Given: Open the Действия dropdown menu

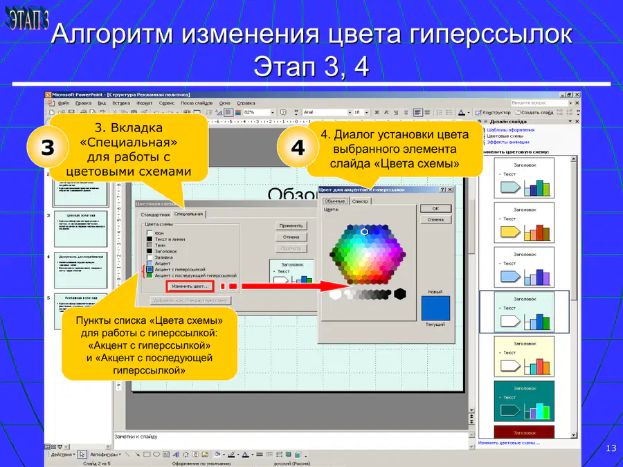Looking at the screenshot, I should coord(63,455).
